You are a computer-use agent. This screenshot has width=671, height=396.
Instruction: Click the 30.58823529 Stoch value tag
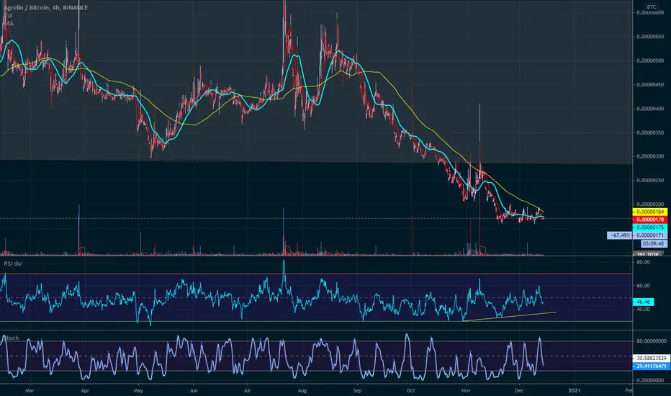[652, 358]
